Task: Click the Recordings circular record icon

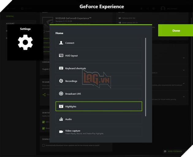Action: click(61, 81)
